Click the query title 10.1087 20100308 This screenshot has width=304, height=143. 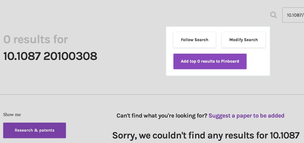(50, 56)
